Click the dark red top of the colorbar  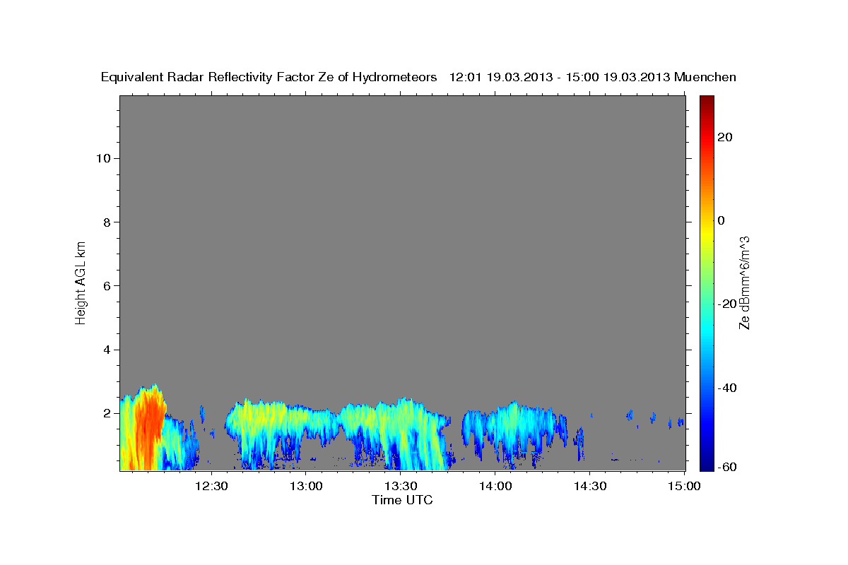pos(707,102)
